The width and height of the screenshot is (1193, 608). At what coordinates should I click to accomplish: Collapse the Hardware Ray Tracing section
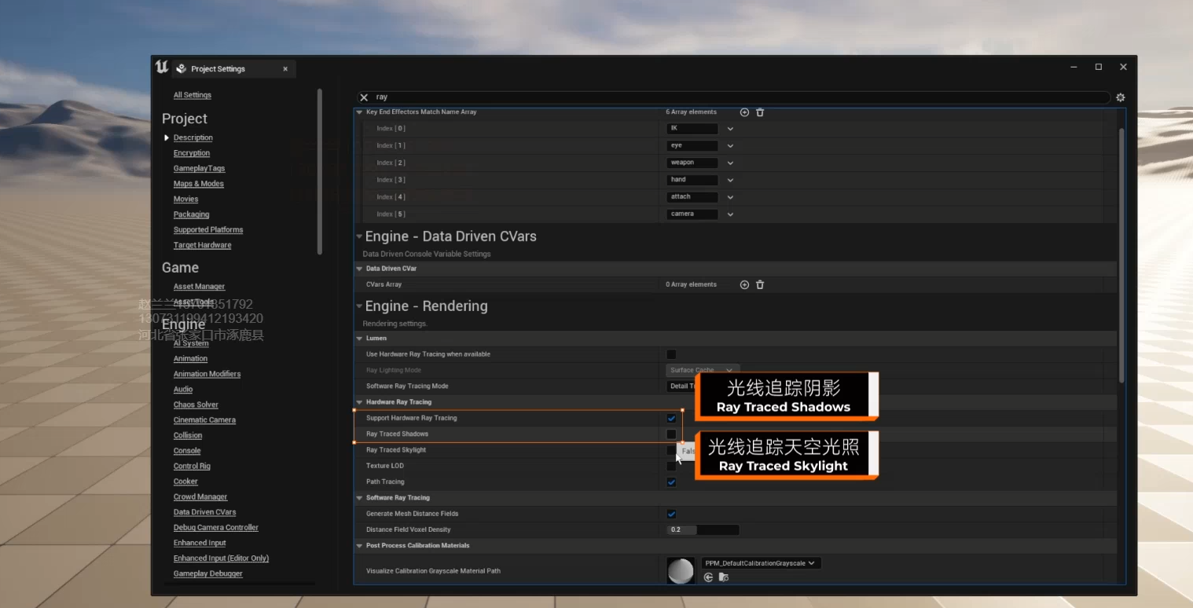coord(360,402)
